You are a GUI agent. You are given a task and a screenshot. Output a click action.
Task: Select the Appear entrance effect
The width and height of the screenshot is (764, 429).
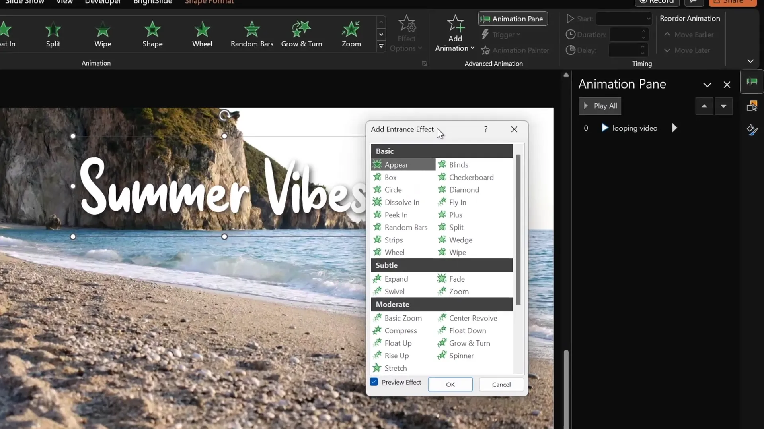pos(403,164)
